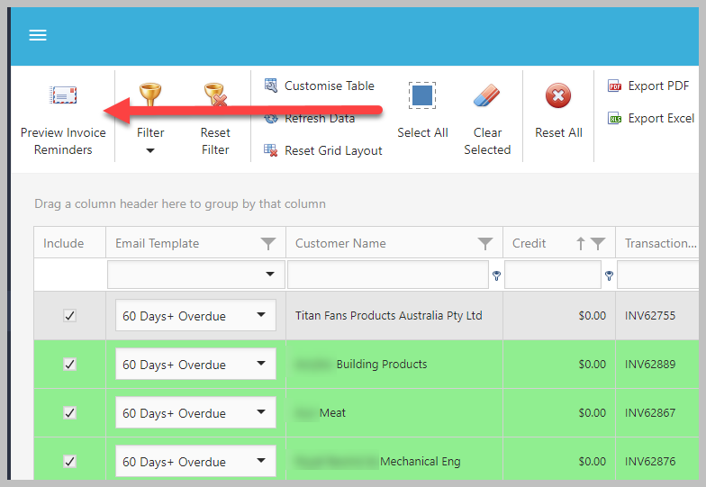Viewport: 706px width, 487px height.
Task: Click Preview Invoice Reminders envelope icon
Action: (63, 95)
